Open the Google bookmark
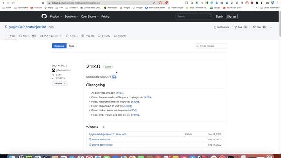Screen dimensions: 281x158 137,8
